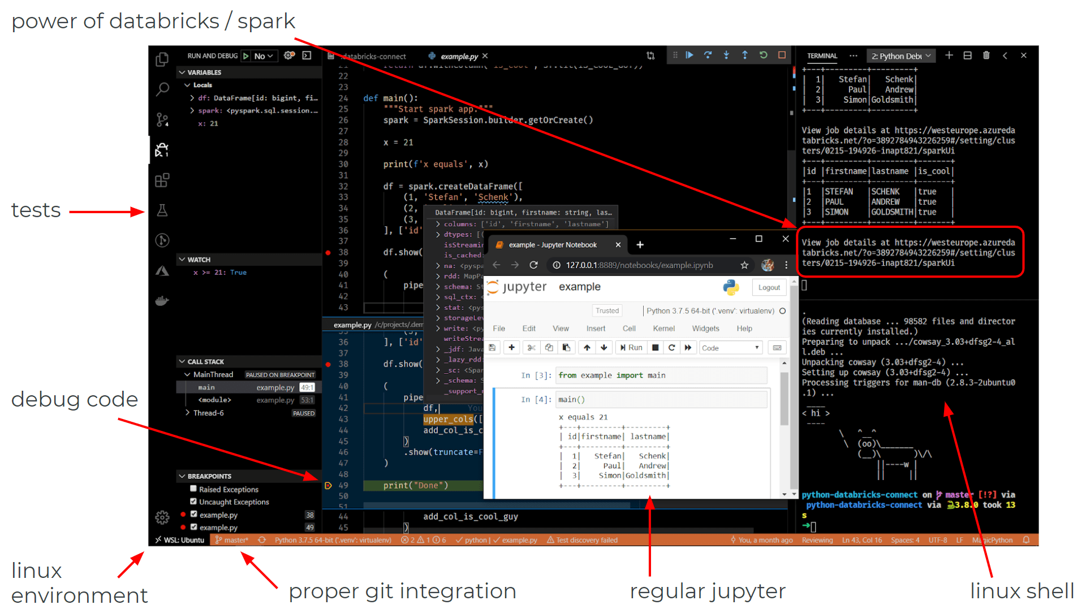Open the Run and Debug sidebar icon
Viewport: 1086px width, 609px height.
point(162,149)
